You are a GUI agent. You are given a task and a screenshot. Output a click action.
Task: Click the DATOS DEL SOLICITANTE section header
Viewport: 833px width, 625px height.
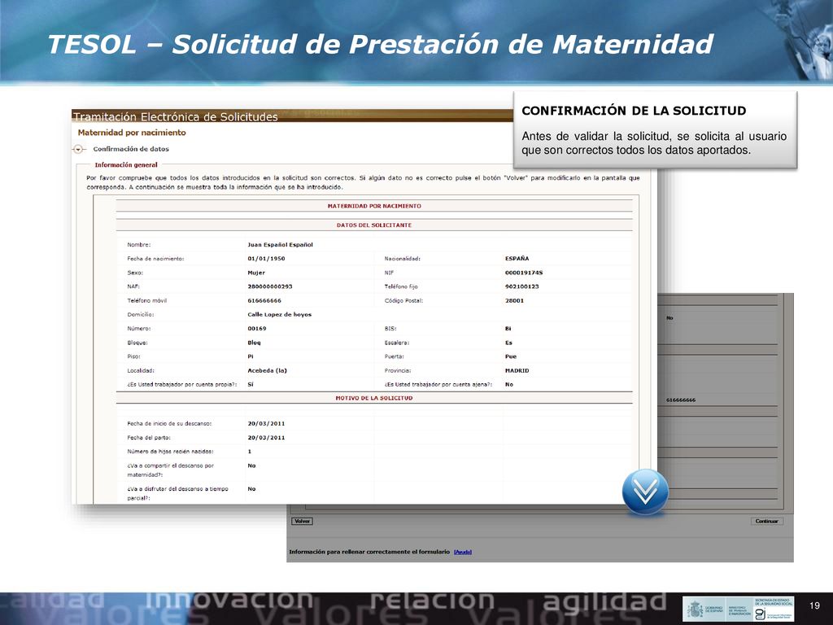374,225
